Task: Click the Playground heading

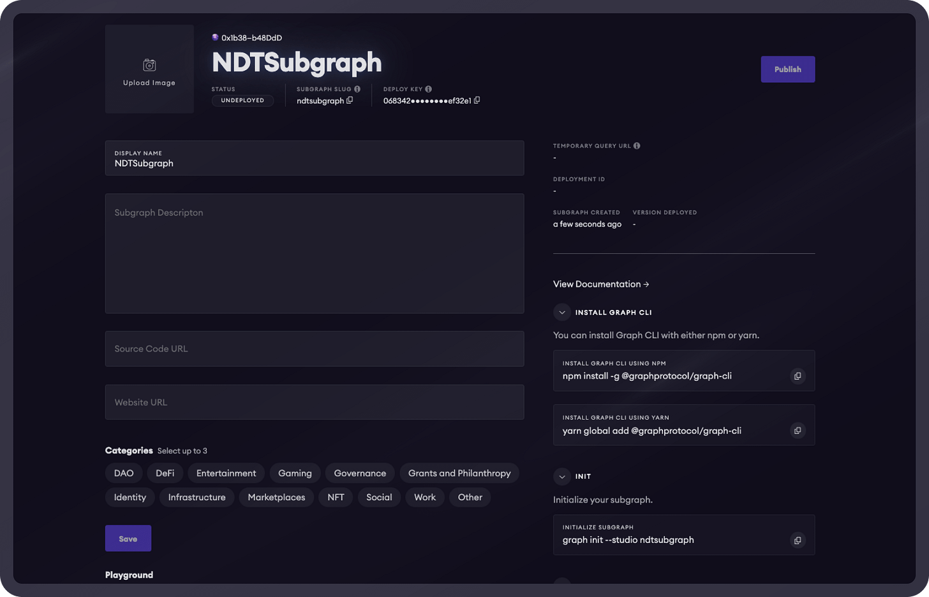Action: pyautogui.click(x=129, y=575)
